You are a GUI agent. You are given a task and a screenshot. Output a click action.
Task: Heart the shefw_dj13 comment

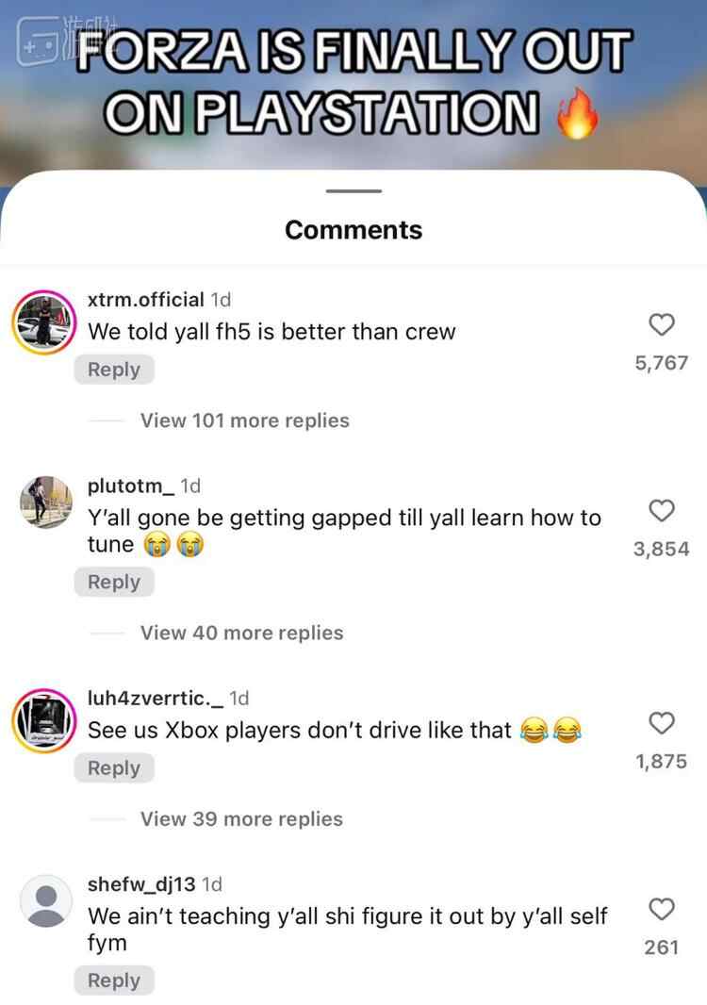(662, 909)
